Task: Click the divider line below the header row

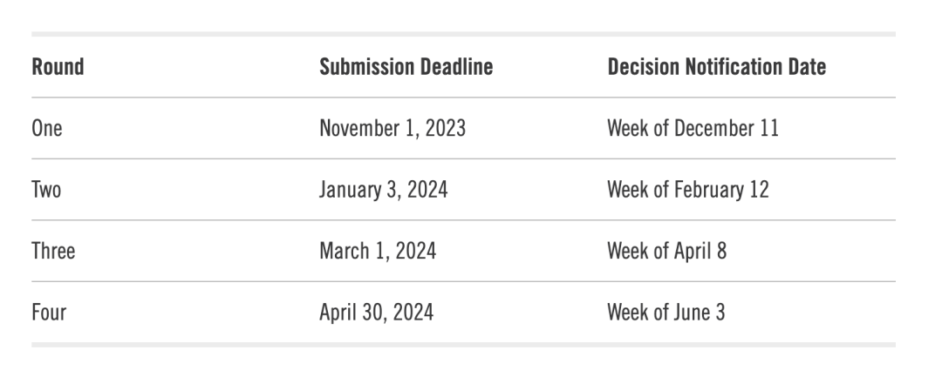Action: click(463, 98)
